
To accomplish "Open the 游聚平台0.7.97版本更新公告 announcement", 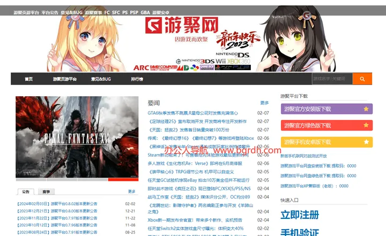I will tap(57, 218).
